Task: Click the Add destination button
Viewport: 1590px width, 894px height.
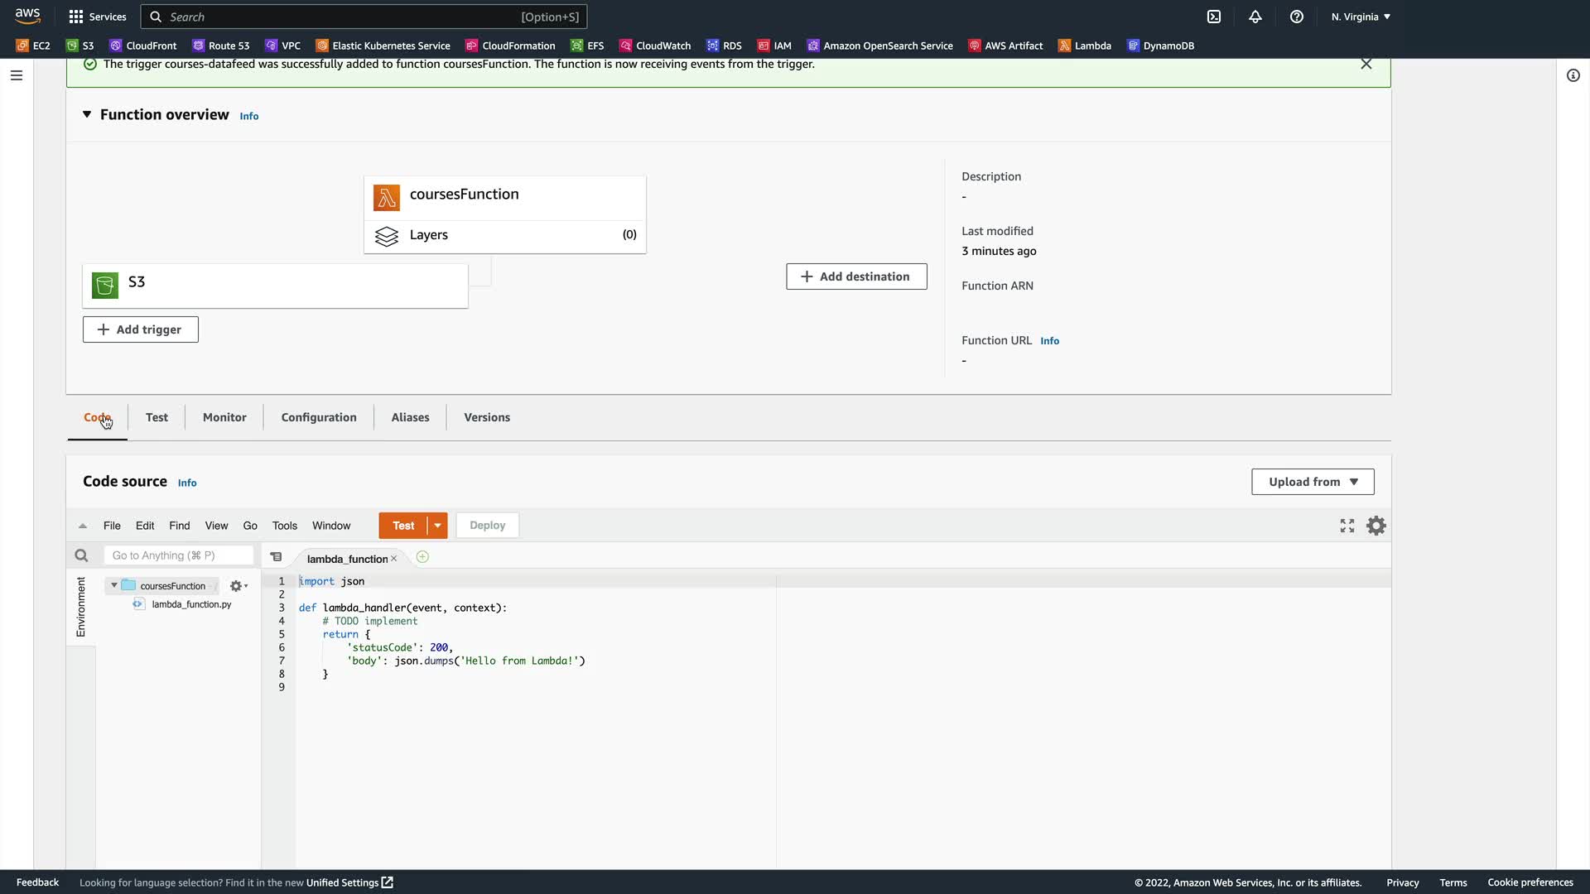Action: pyautogui.click(x=856, y=276)
